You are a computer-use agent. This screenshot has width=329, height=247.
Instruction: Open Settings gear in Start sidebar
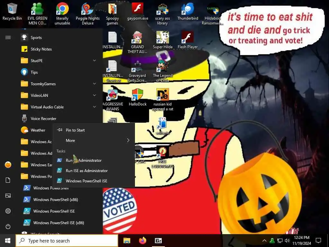point(8,211)
